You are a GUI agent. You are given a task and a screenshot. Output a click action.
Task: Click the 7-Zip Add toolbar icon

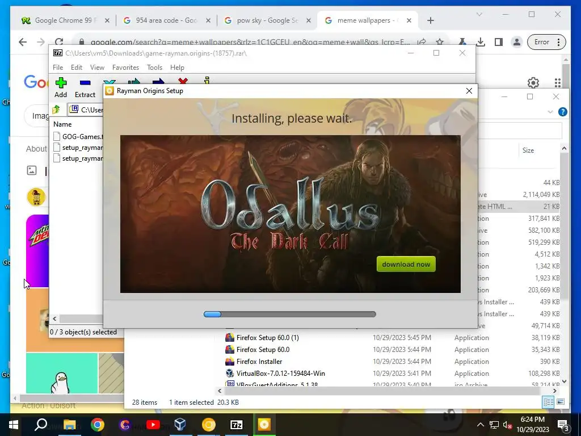61,87
